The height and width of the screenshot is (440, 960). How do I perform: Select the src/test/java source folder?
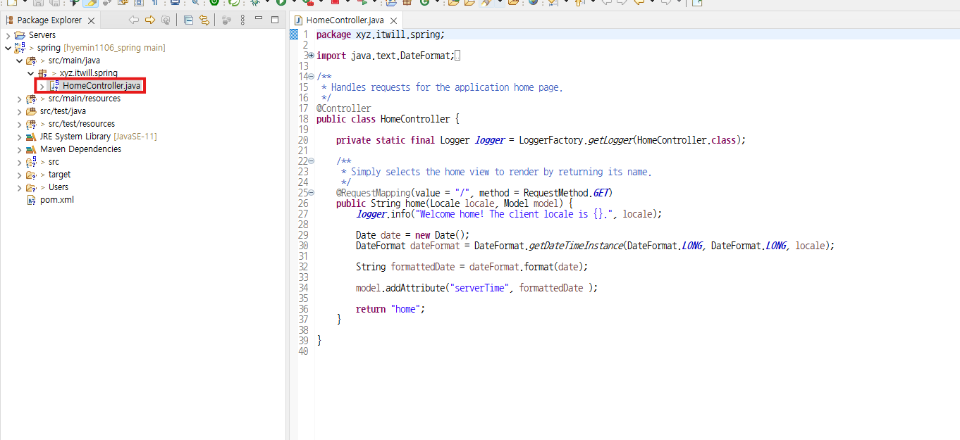click(x=63, y=111)
